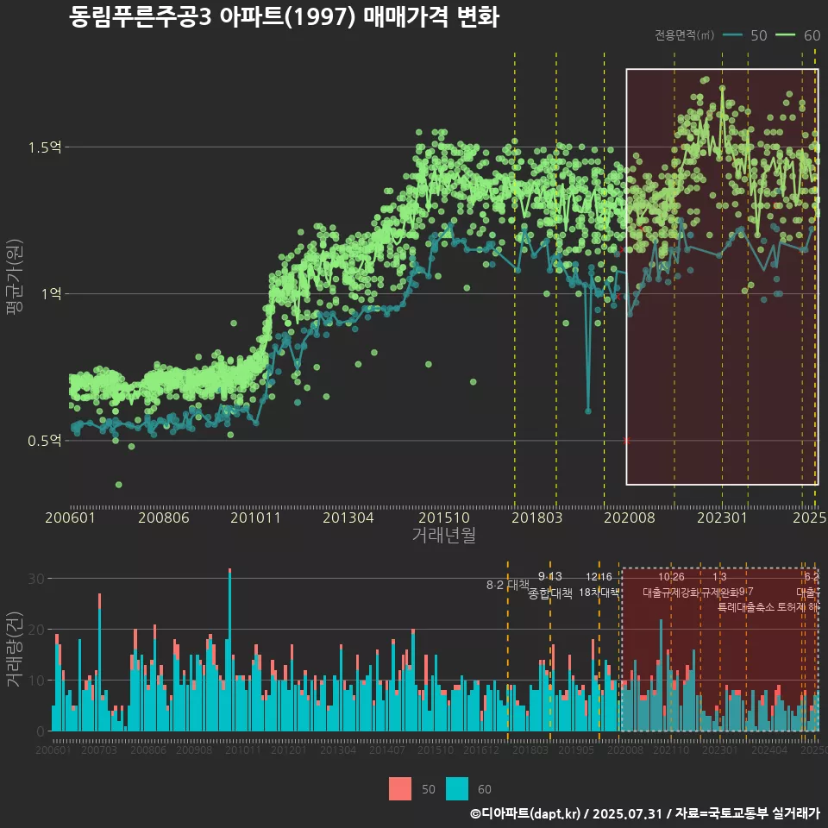The height and width of the screenshot is (828, 828).
Task: Click the teal 60 swatch in bottom legend
Action: click(457, 789)
